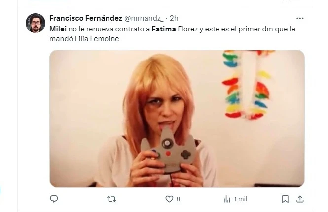Click the share upload arrow icon
This screenshot has height=212, width=328.
coord(299,199)
